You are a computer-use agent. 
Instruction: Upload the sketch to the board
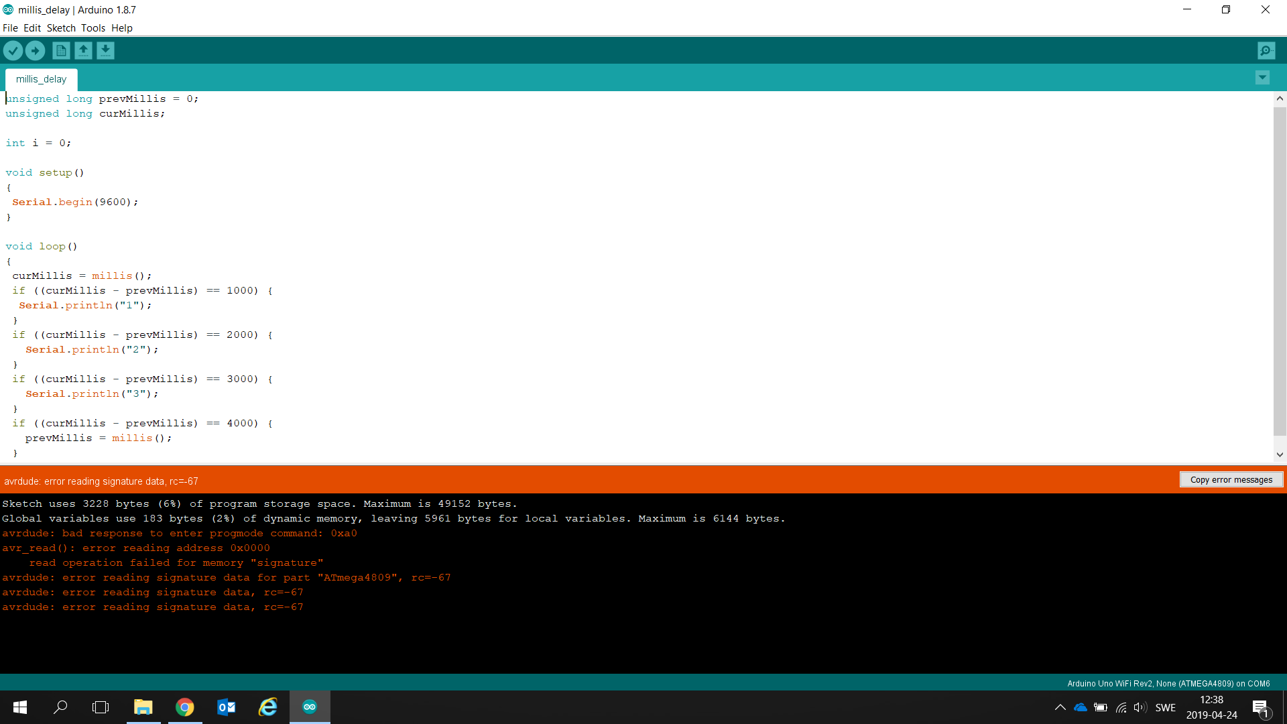click(x=35, y=50)
